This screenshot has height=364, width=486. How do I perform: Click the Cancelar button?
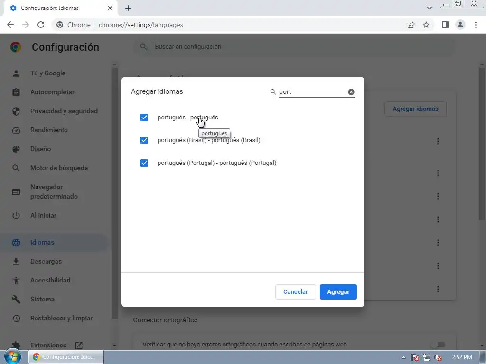point(295,292)
